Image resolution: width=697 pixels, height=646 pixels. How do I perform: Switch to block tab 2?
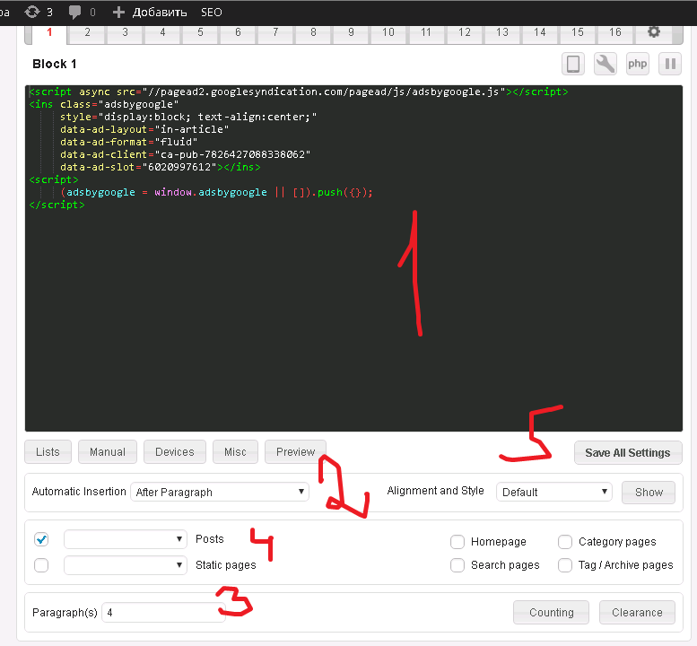(87, 32)
